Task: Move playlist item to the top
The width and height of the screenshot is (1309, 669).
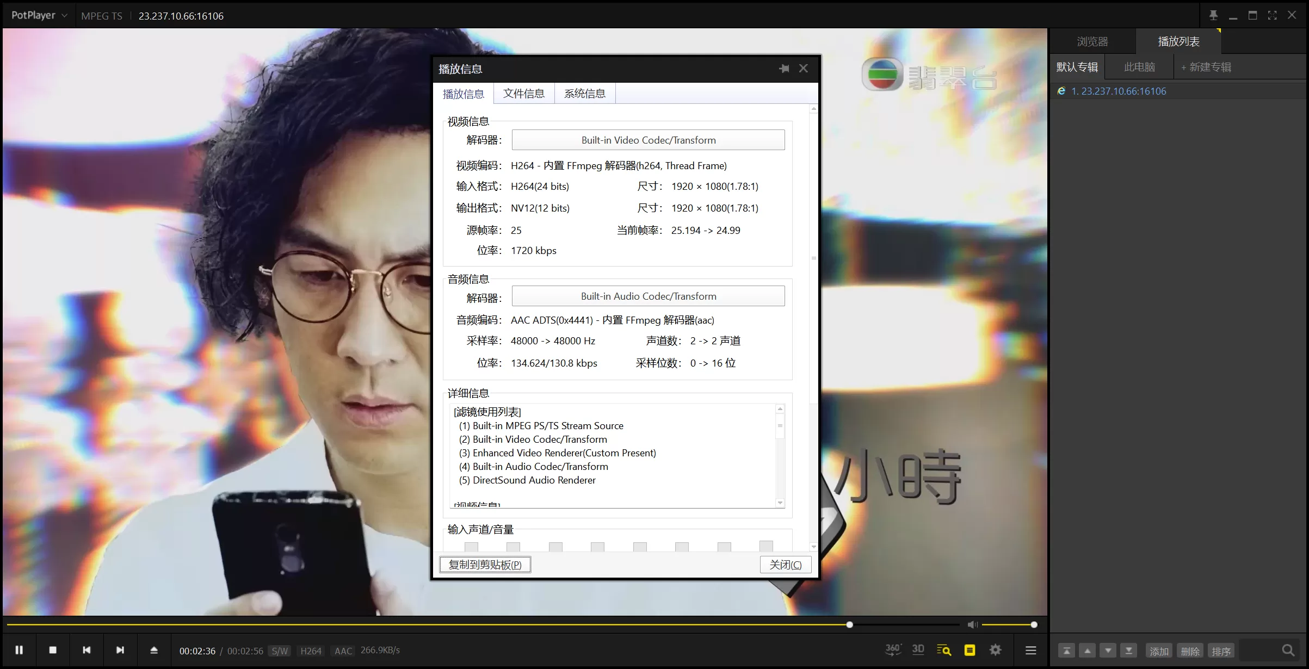Action: pyautogui.click(x=1066, y=651)
